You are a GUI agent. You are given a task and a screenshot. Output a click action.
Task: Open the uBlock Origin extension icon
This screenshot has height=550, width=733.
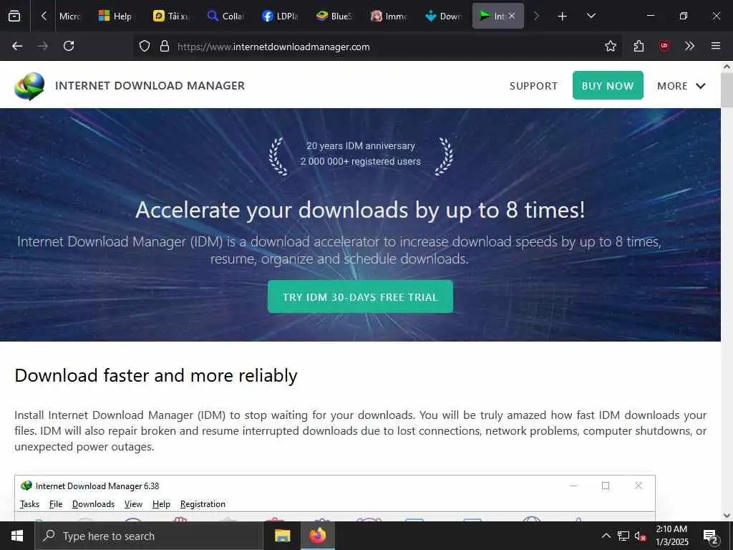tap(664, 46)
